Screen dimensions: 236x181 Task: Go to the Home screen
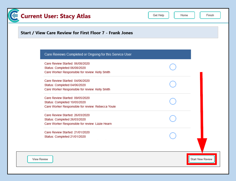click(x=184, y=15)
